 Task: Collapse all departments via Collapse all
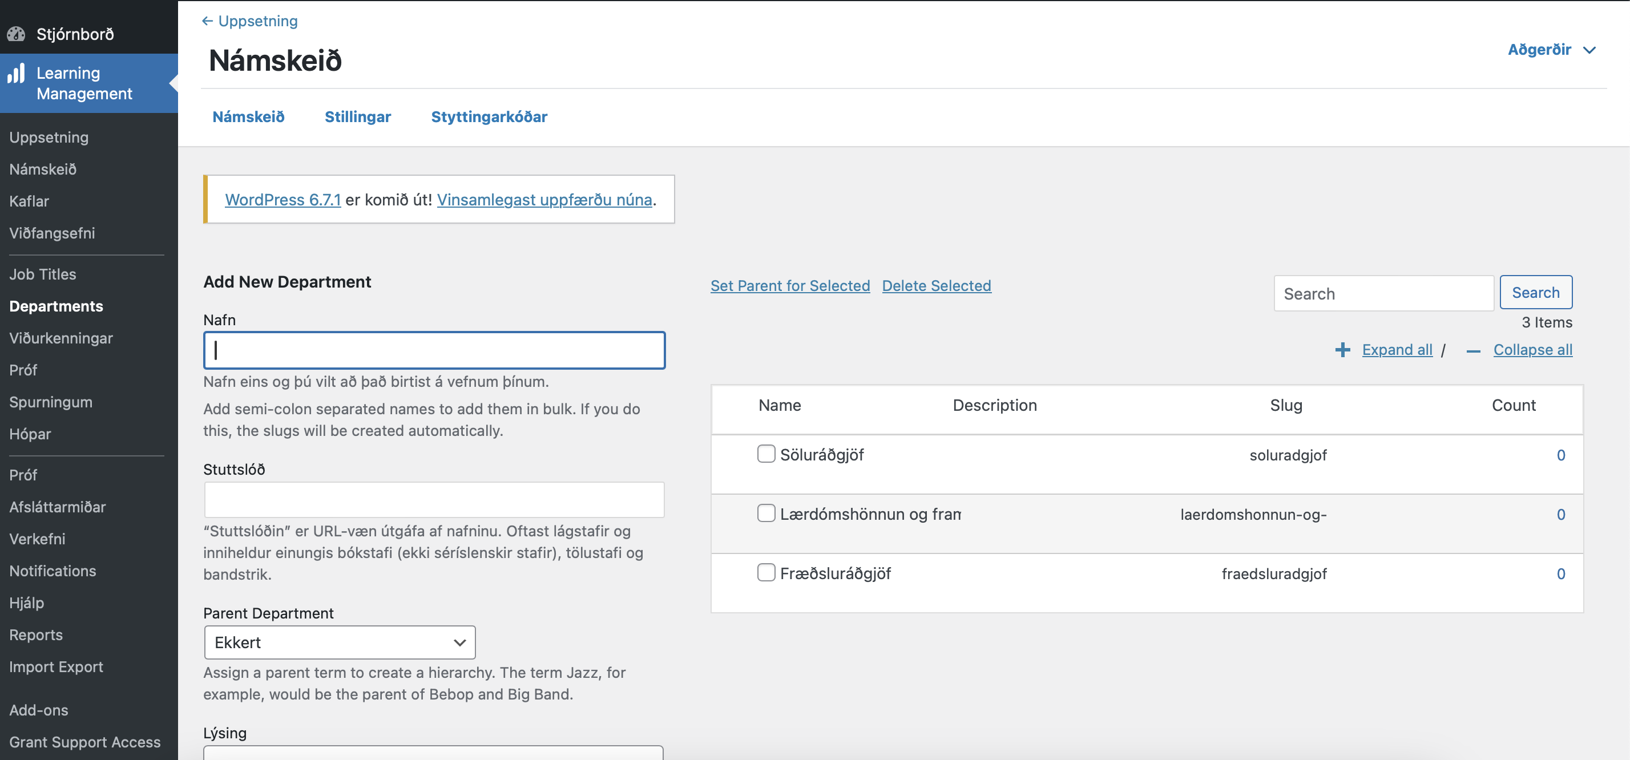coord(1532,350)
